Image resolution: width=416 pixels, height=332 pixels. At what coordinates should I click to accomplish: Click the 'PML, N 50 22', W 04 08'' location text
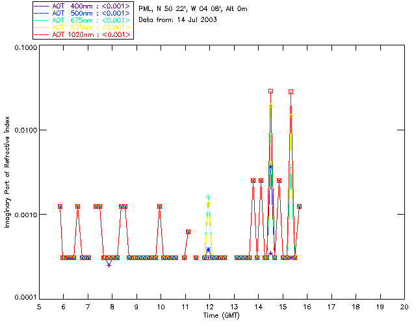[181, 8]
